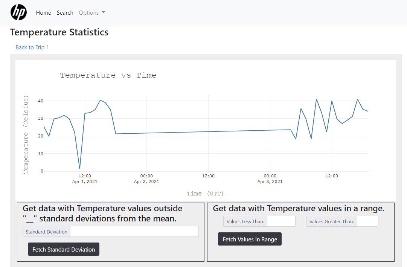Click the chart title Temperature vs Time
407x267 pixels.
tap(108, 75)
